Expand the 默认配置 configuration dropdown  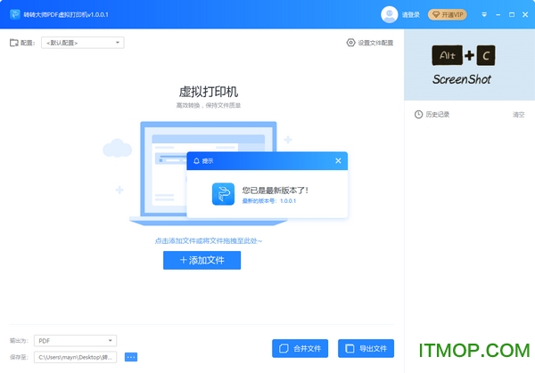coord(83,43)
